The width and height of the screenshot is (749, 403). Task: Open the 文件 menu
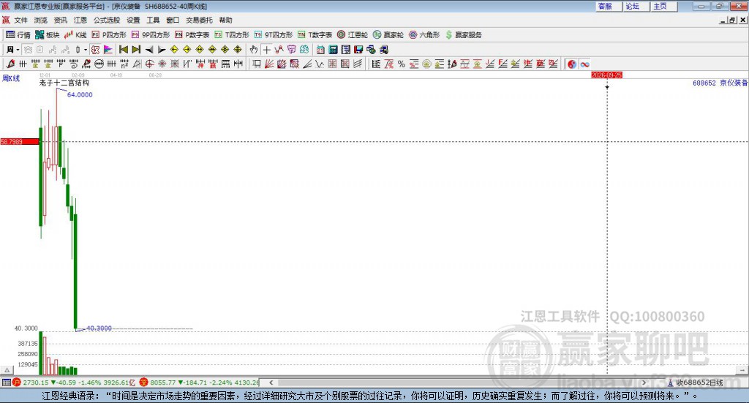20,20
